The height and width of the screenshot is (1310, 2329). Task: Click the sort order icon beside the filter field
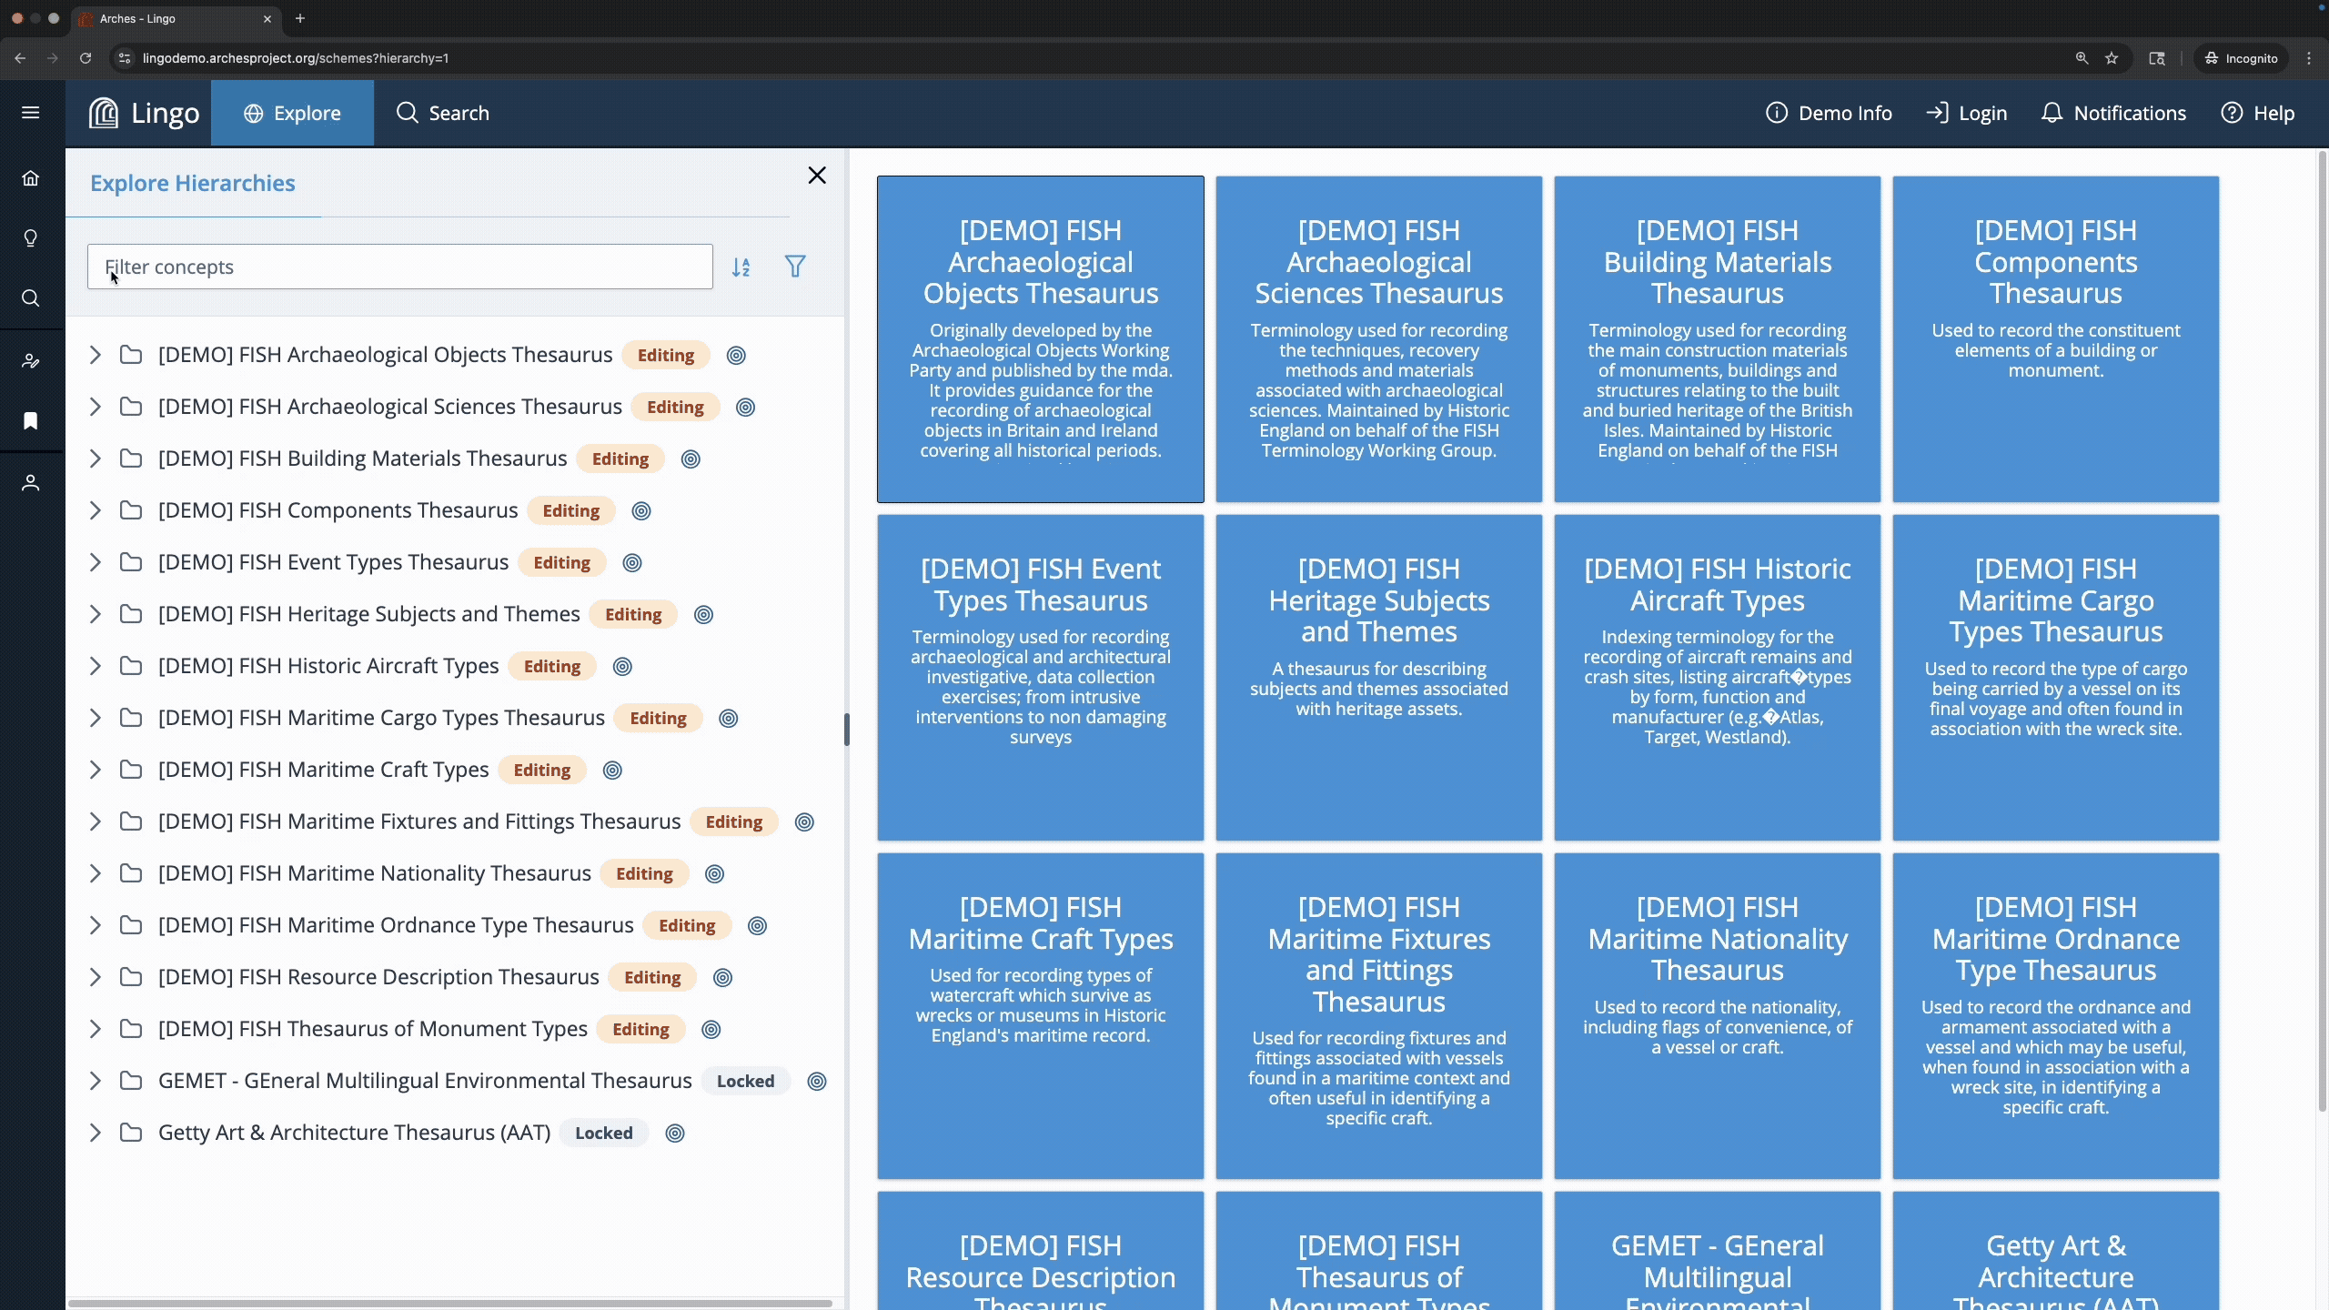tap(741, 267)
